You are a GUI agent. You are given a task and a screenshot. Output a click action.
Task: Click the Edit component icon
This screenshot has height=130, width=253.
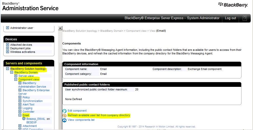64,111
